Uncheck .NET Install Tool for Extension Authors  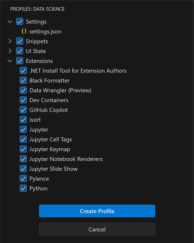(23, 71)
